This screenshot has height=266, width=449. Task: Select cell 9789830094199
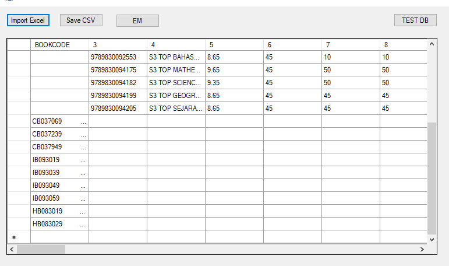click(118, 96)
